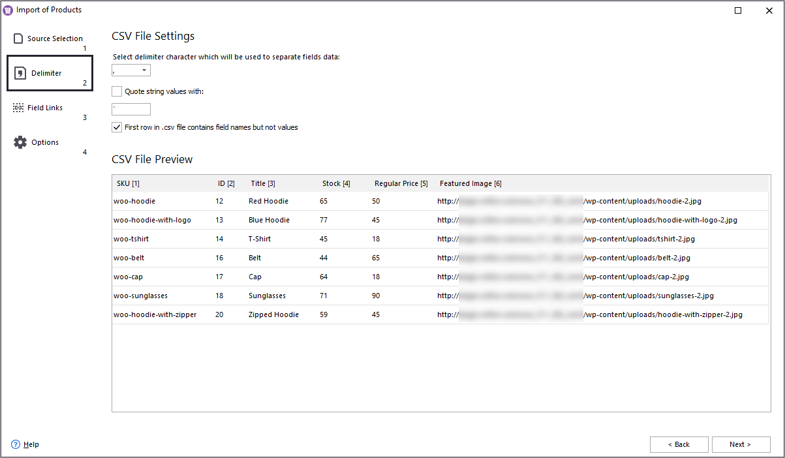Uncheck First row contains field names
The width and height of the screenshot is (785, 458).
(117, 127)
